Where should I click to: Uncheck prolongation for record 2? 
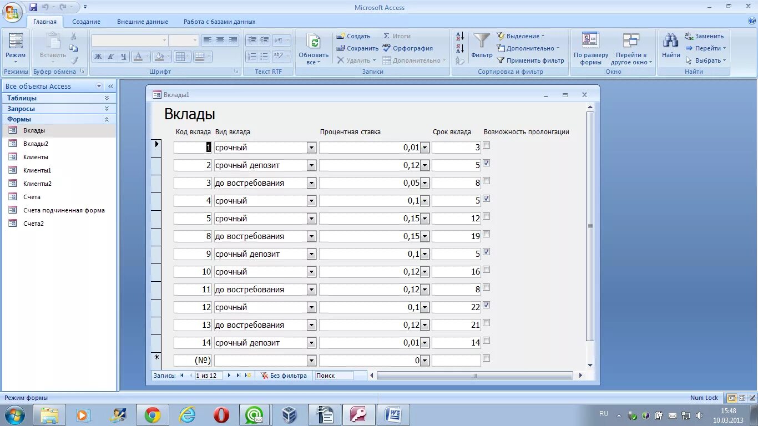[x=487, y=163]
